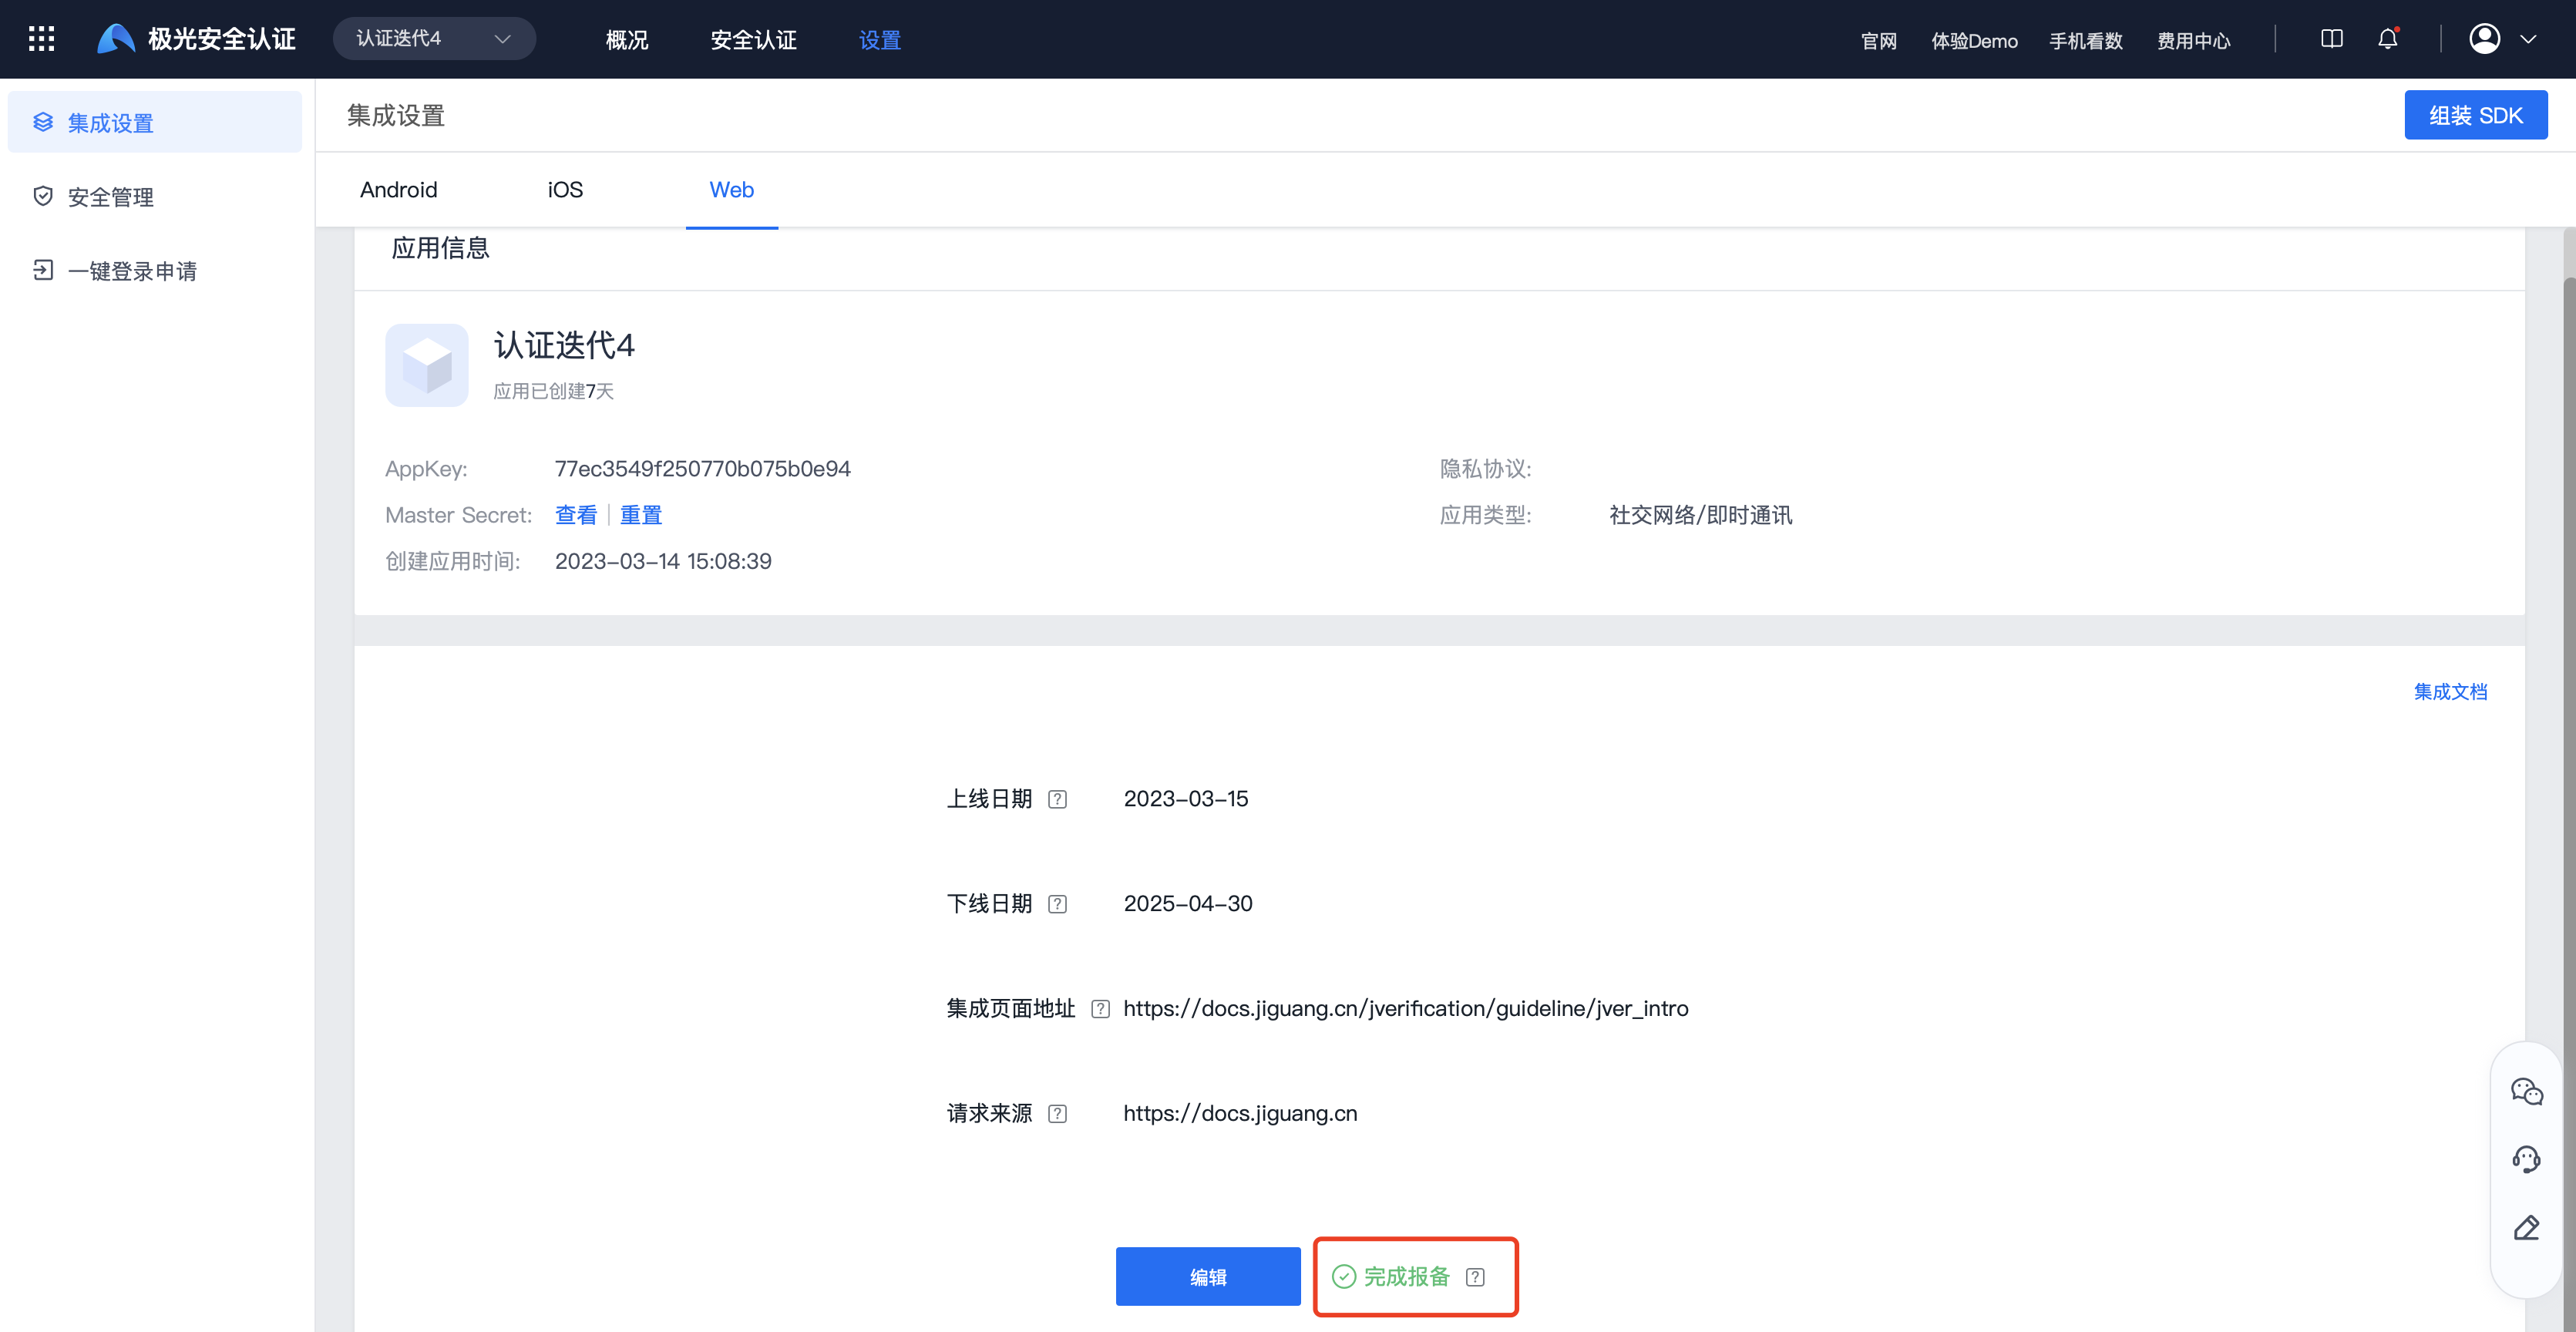Switch to the iOS tab

(565, 190)
